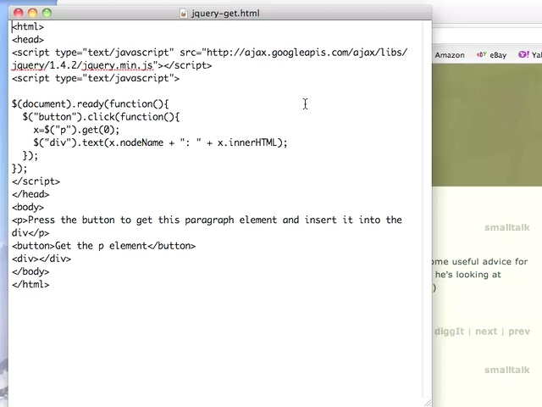Minimize the jquery-get.html window with yellow button
Screen dimensions: 542x407
tap(32, 14)
